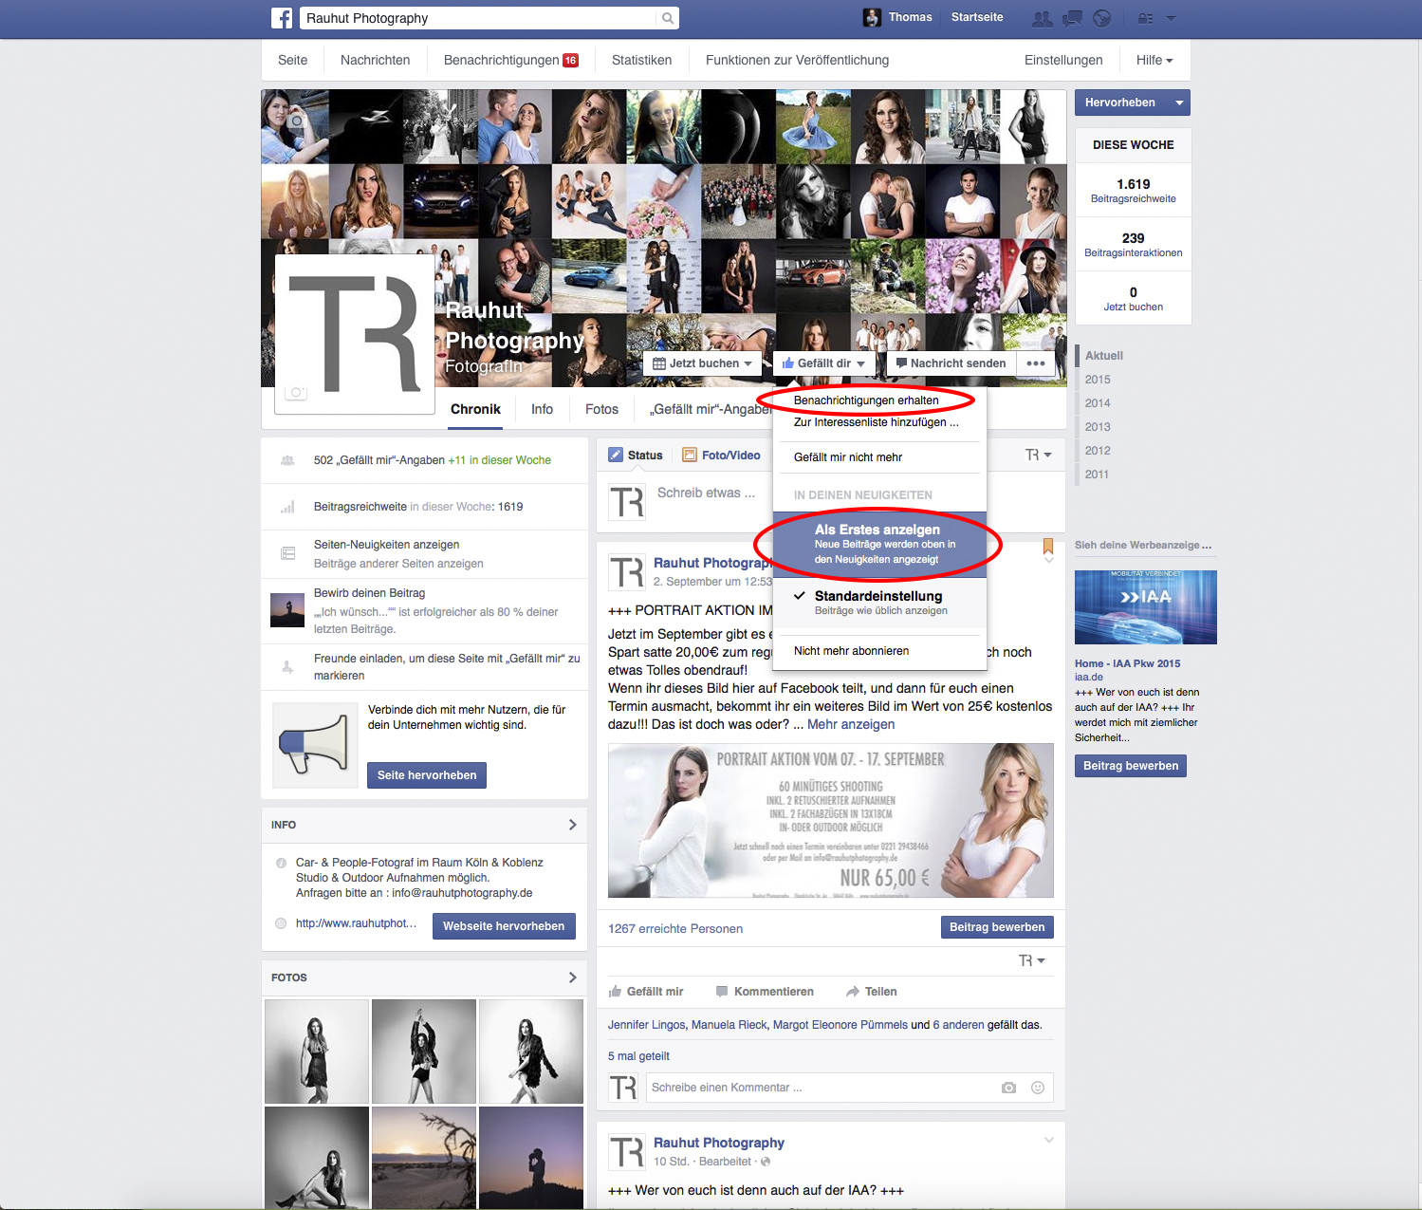Image resolution: width=1422 pixels, height=1210 pixels.
Task: Open the Statistiken tab
Action: pyautogui.click(x=641, y=60)
